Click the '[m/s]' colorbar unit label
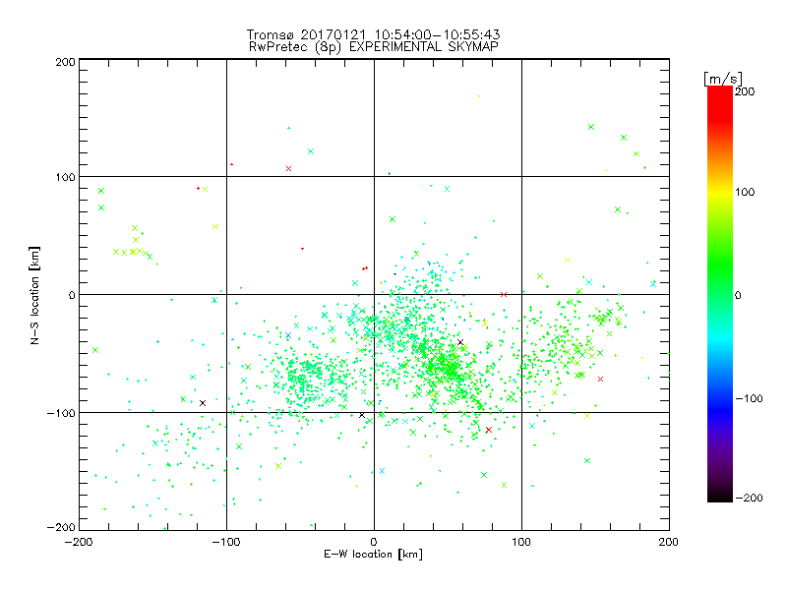The height and width of the screenshot is (590, 787). pos(723,79)
